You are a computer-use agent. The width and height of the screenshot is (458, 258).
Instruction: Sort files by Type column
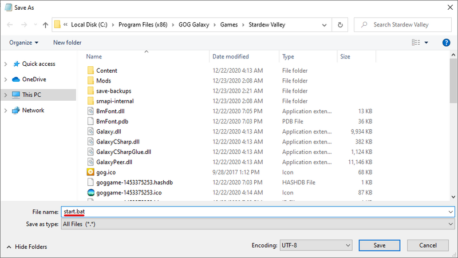(288, 57)
